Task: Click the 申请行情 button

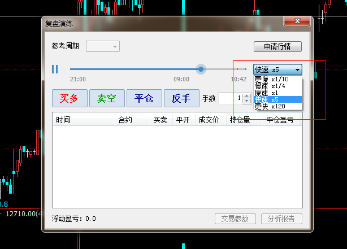Action: [277, 47]
